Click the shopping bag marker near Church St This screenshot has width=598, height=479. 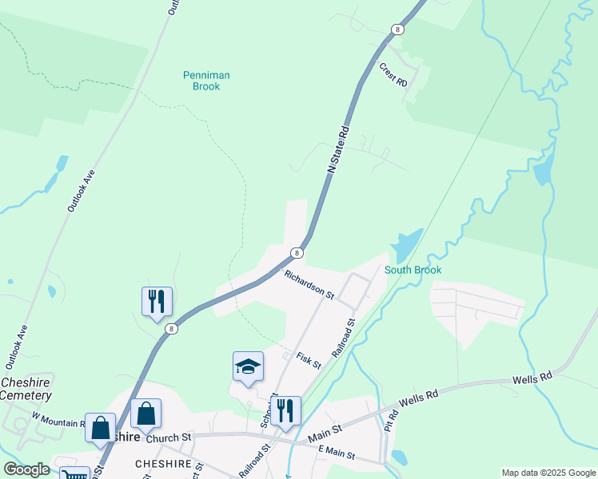pos(146,414)
